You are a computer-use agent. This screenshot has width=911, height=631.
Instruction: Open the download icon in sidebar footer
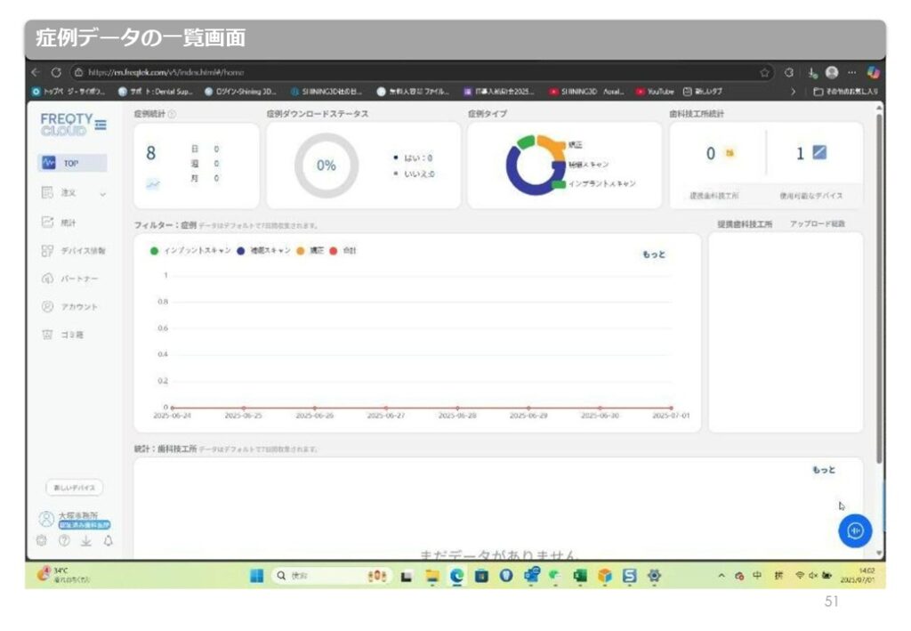[x=86, y=540]
